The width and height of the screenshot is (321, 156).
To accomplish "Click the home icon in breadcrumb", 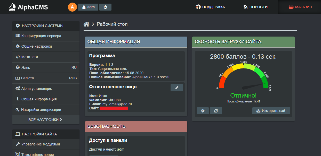I will [x=86, y=24].
